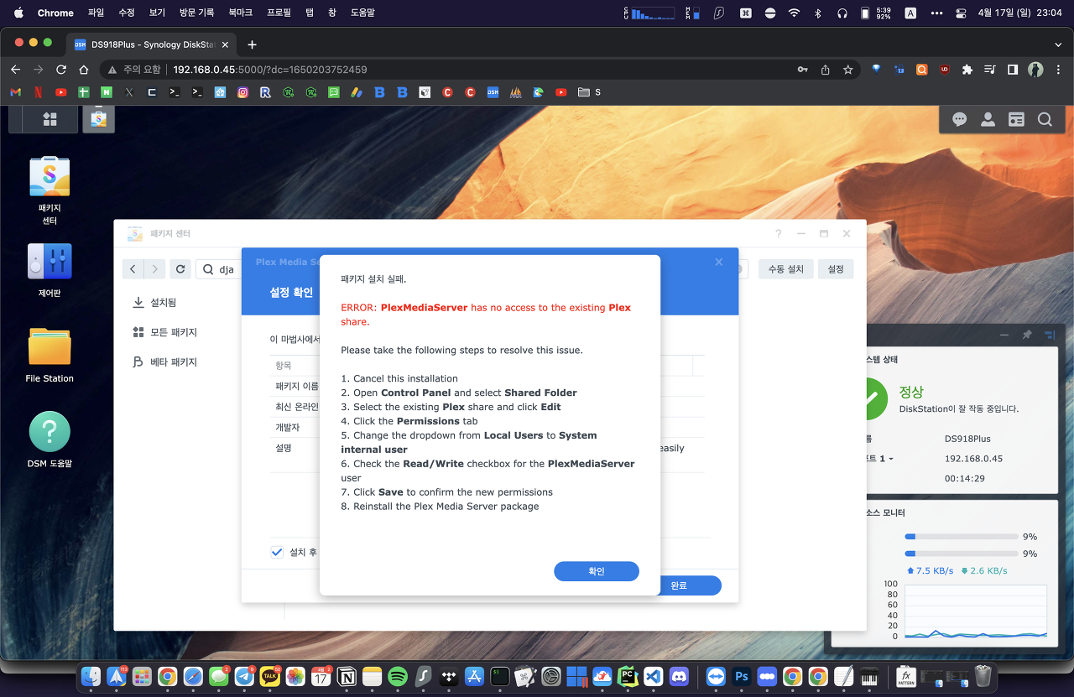Go back in Package Center navigation
The width and height of the screenshot is (1074, 697).
pyautogui.click(x=133, y=269)
